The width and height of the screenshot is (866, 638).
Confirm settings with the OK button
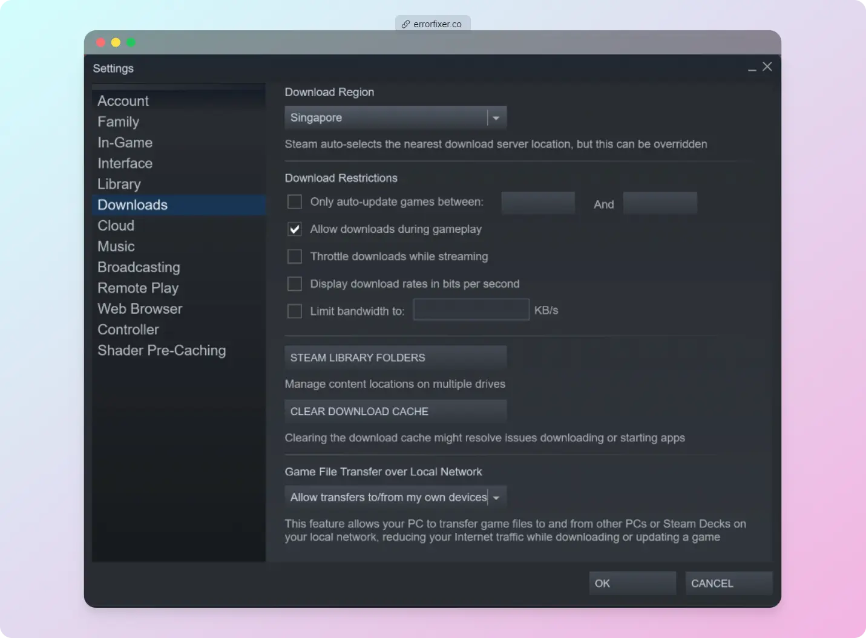click(x=632, y=583)
